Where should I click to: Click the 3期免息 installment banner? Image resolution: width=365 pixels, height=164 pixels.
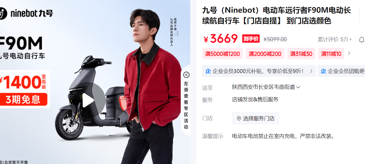pyautogui.click(x=24, y=99)
